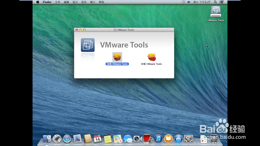Open Launchpad rocket icon in the Dock
260x146 pixels.
[57, 138]
